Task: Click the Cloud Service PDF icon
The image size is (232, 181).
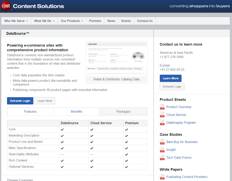Action: point(162,115)
